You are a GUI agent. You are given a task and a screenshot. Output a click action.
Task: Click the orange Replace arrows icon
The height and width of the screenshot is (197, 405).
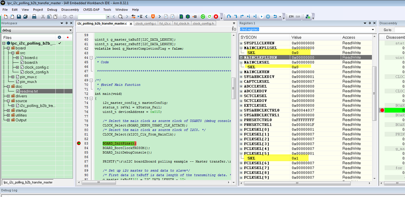coord(133,17)
